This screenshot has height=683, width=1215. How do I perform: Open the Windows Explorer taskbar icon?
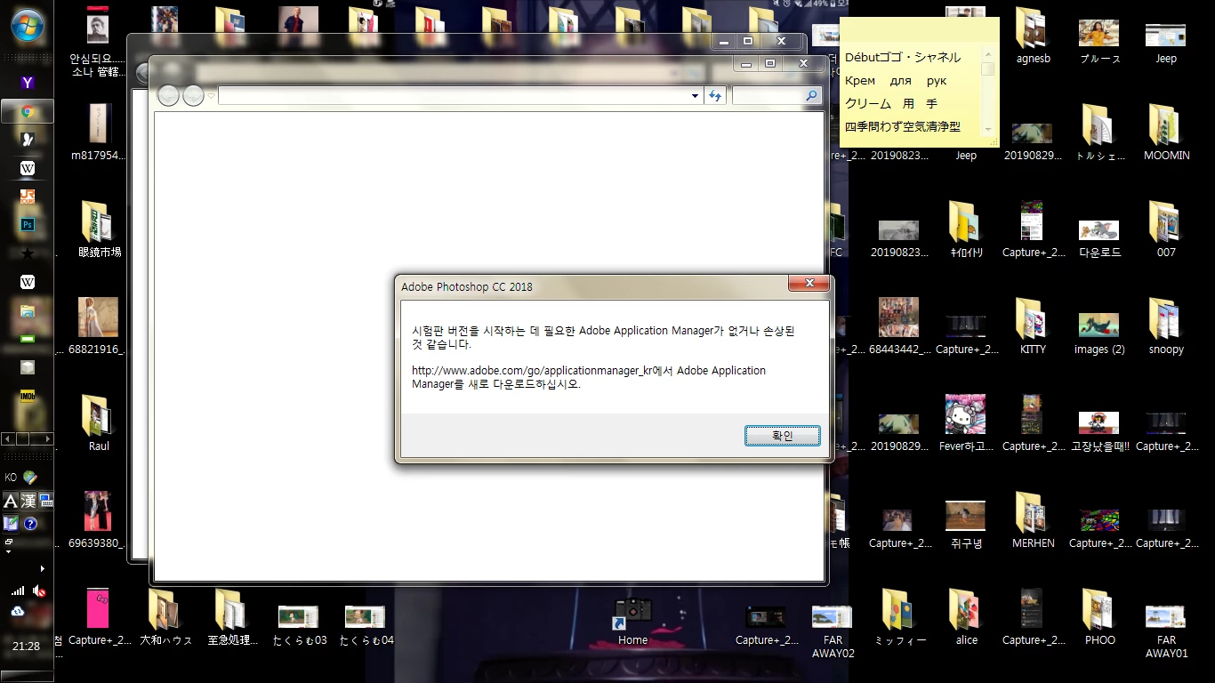pos(28,310)
